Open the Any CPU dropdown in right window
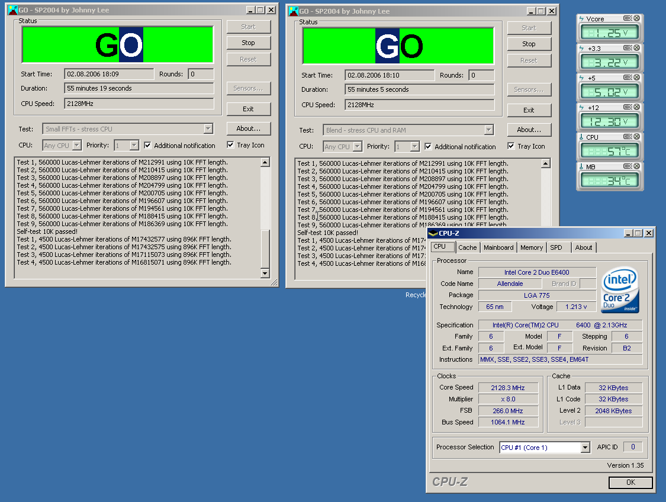Viewport: 666px width, 502px height. click(357, 147)
